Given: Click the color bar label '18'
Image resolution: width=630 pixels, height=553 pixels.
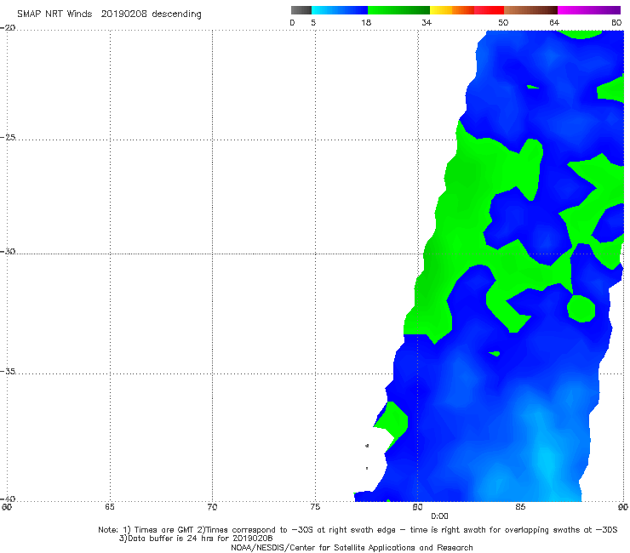Looking at the screenshot, I should 366,23.
